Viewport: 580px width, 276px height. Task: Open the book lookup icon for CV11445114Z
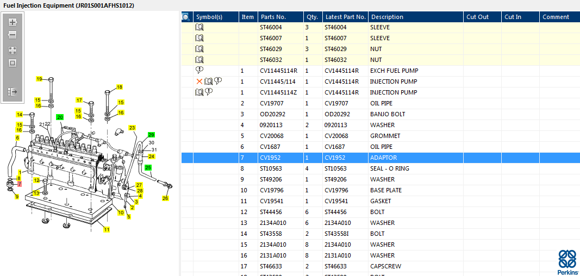point(199,92)
